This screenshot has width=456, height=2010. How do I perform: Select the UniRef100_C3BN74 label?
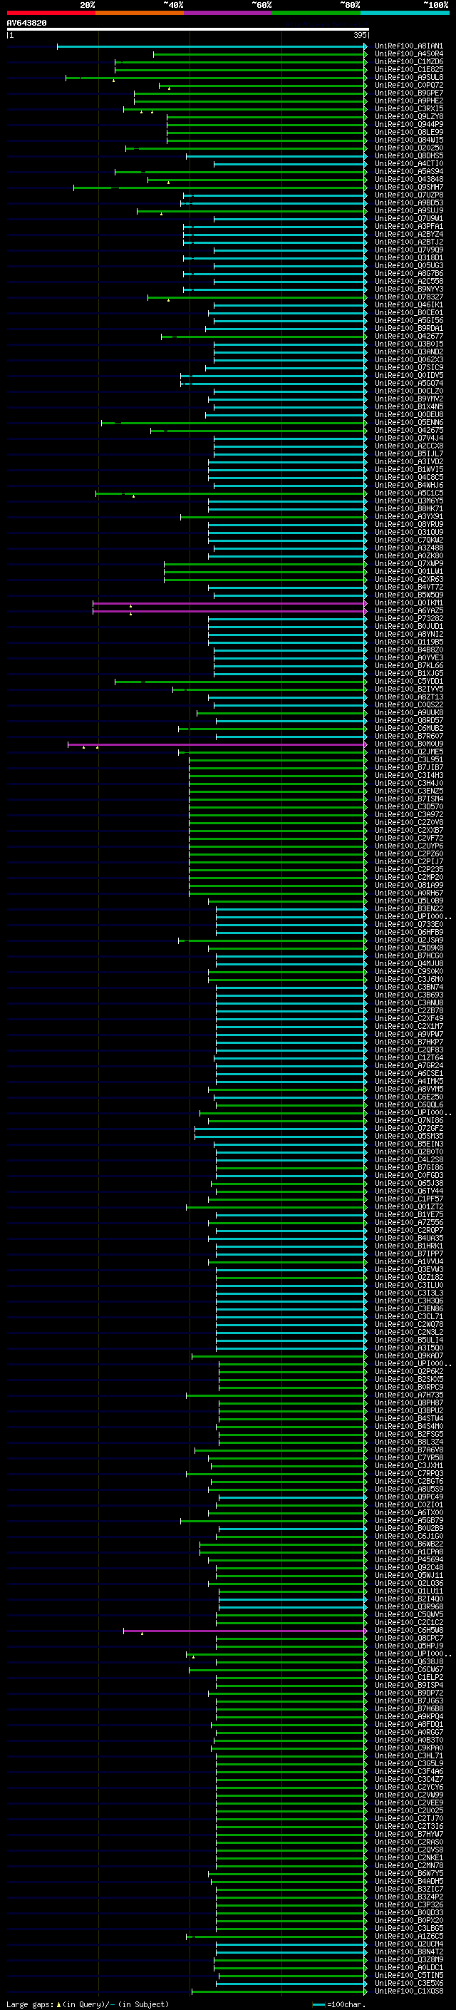(408, 987)
